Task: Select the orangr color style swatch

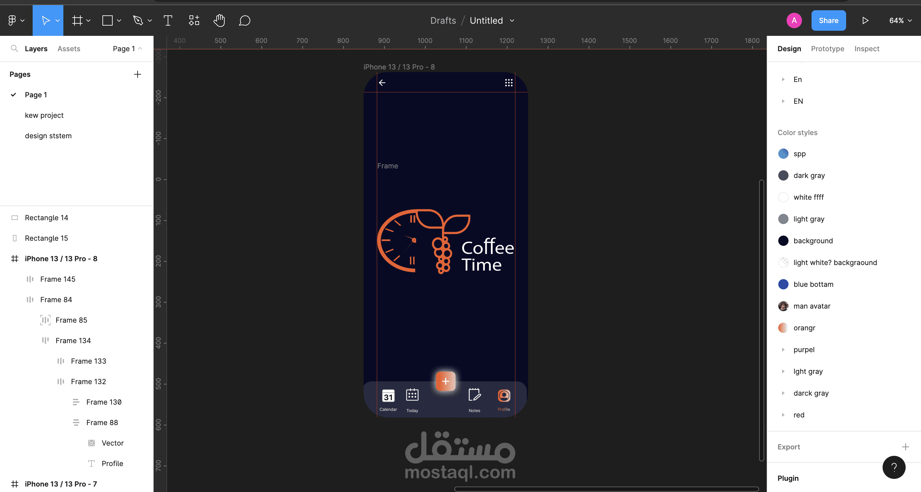Action: pyautogui.click(x=783, y=328)
